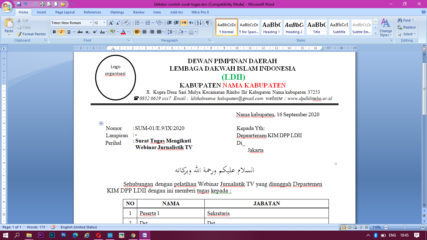Click the Bullets list icon

click(x=137, y=23)
